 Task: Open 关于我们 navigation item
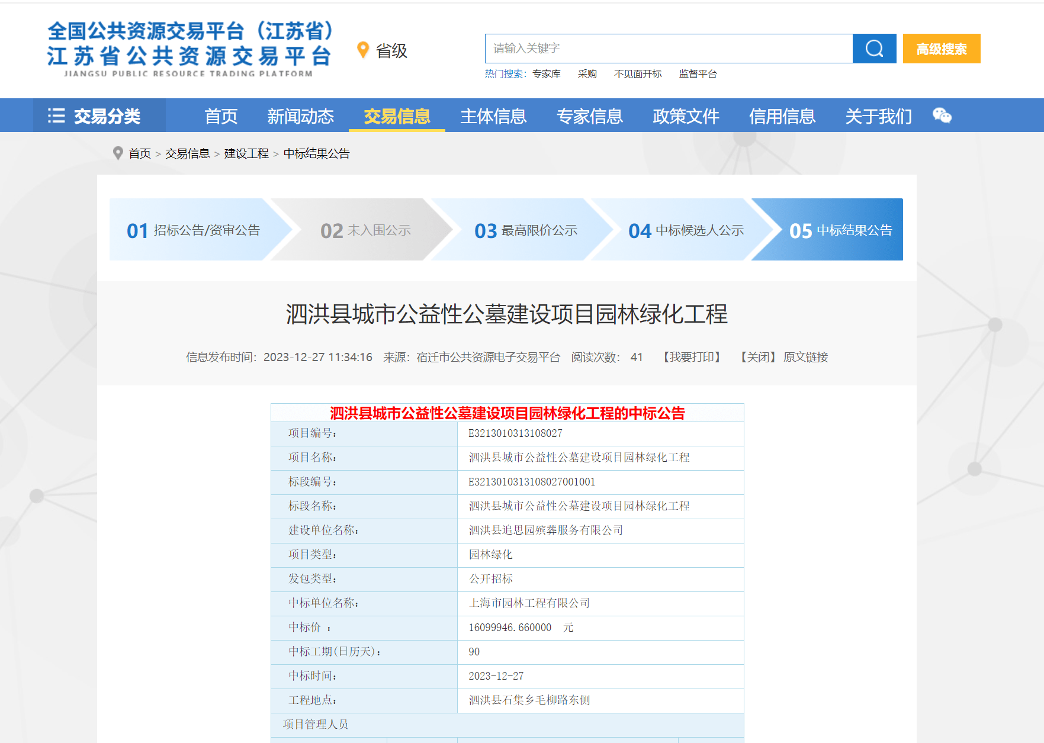(x=879, y=116)
